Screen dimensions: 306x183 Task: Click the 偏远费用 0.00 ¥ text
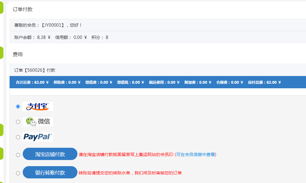pos(164,82)
